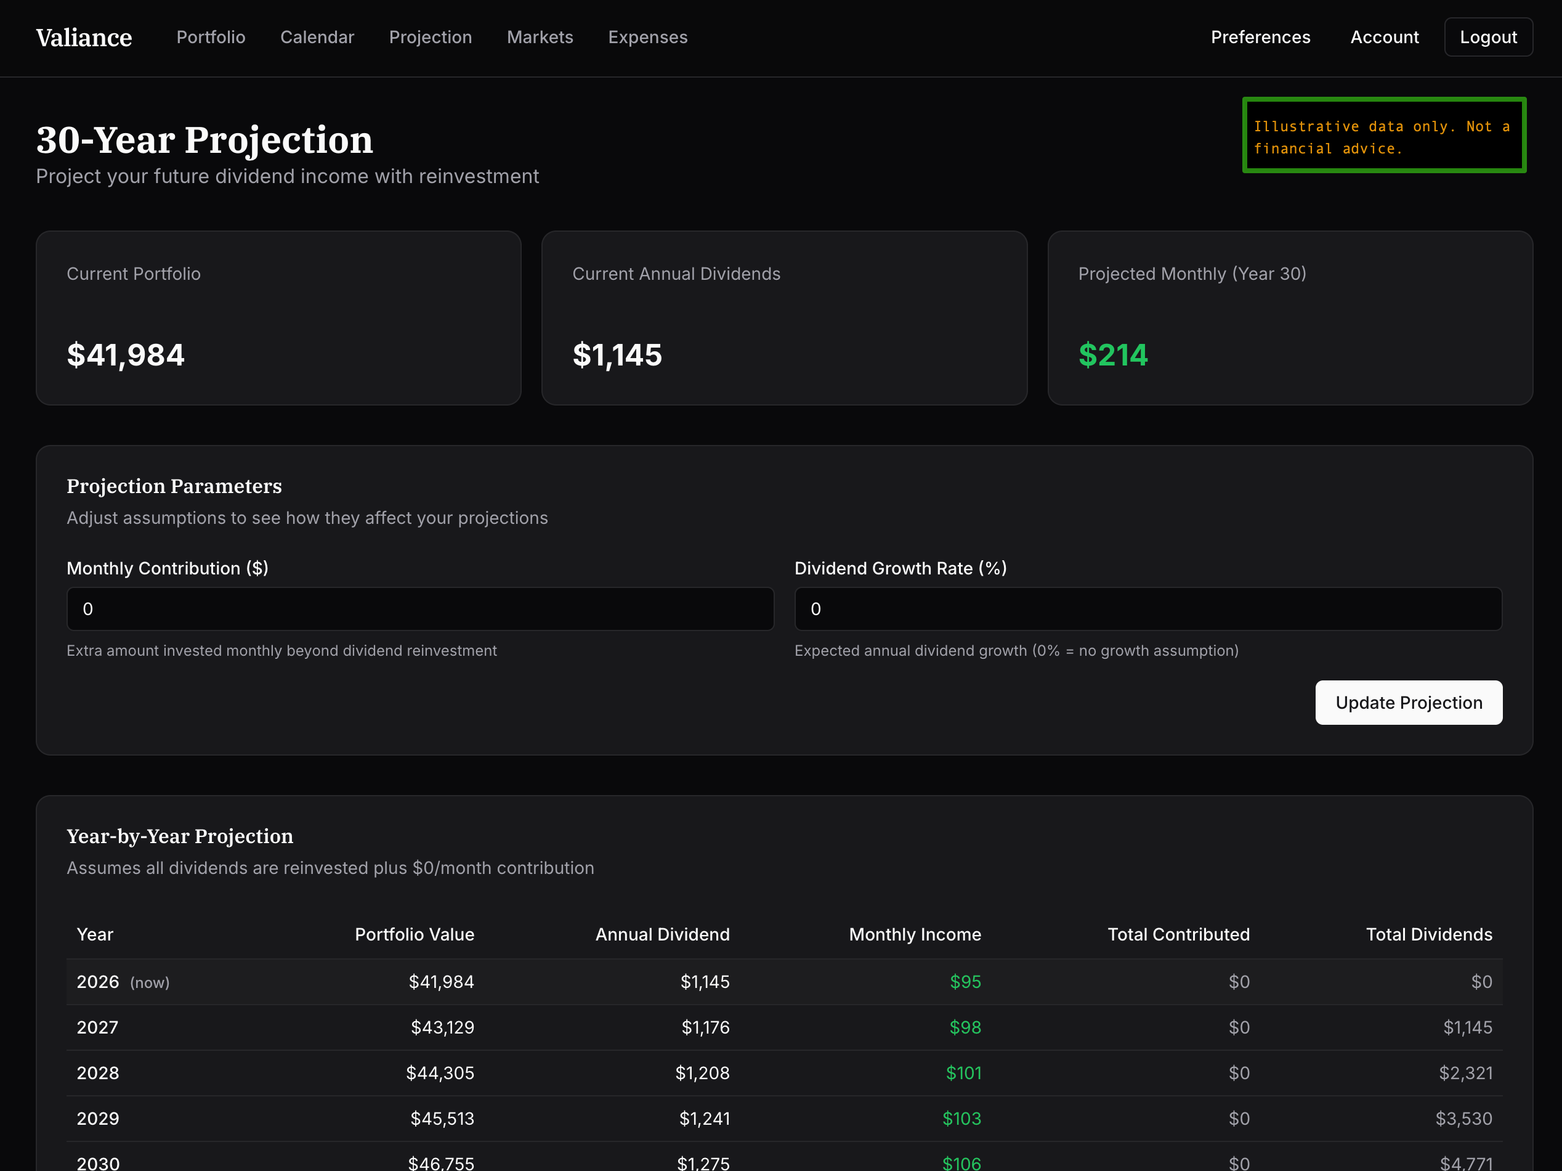Click the Valiance logo
Viewport: 1562px width, 1171px height.
click(x=84, y=38)
